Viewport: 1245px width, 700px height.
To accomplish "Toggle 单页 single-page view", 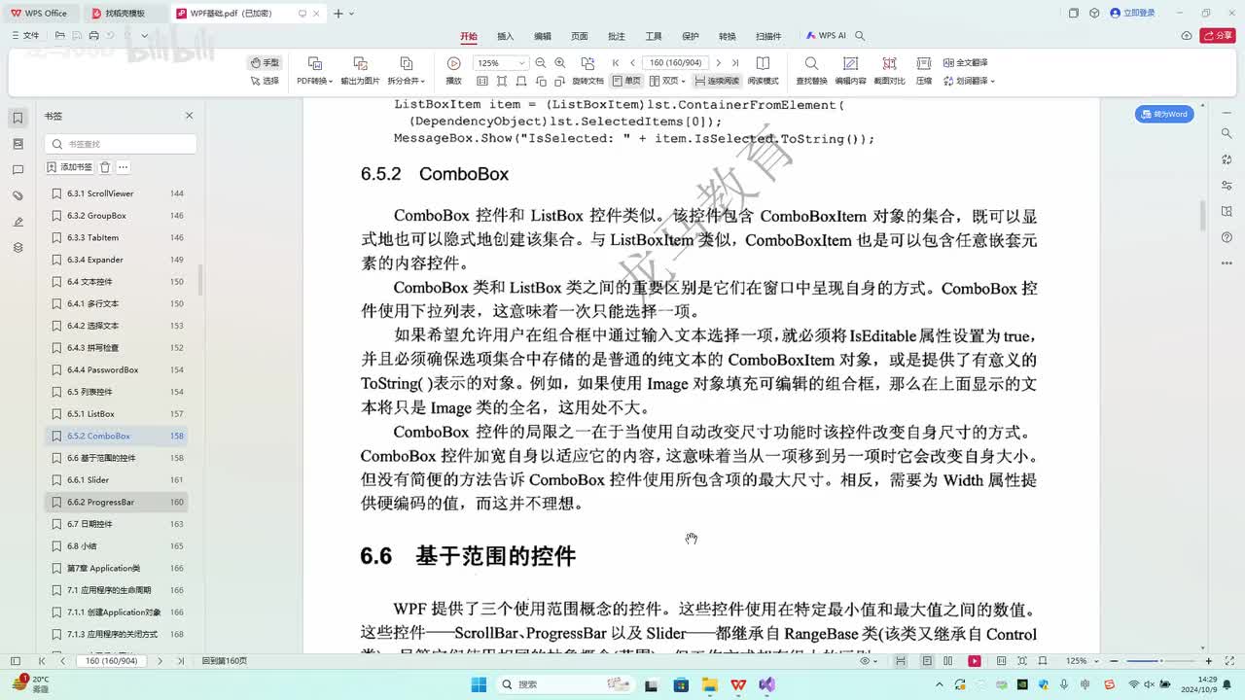I will (626, 81).
